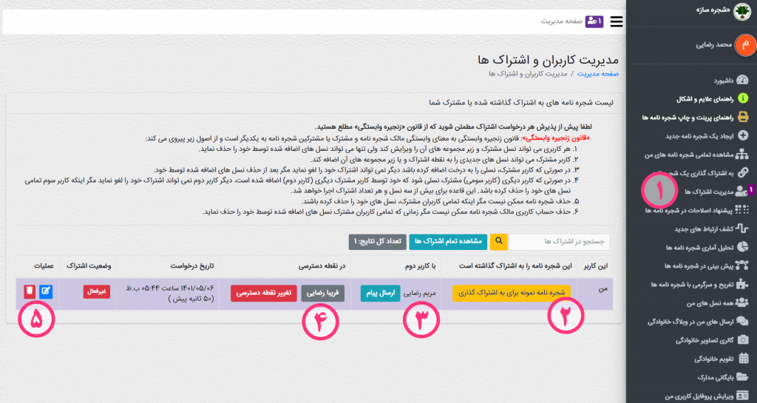Click the group icon for همه نسل های من
This screenshot has width=757, height=403.
742,302
